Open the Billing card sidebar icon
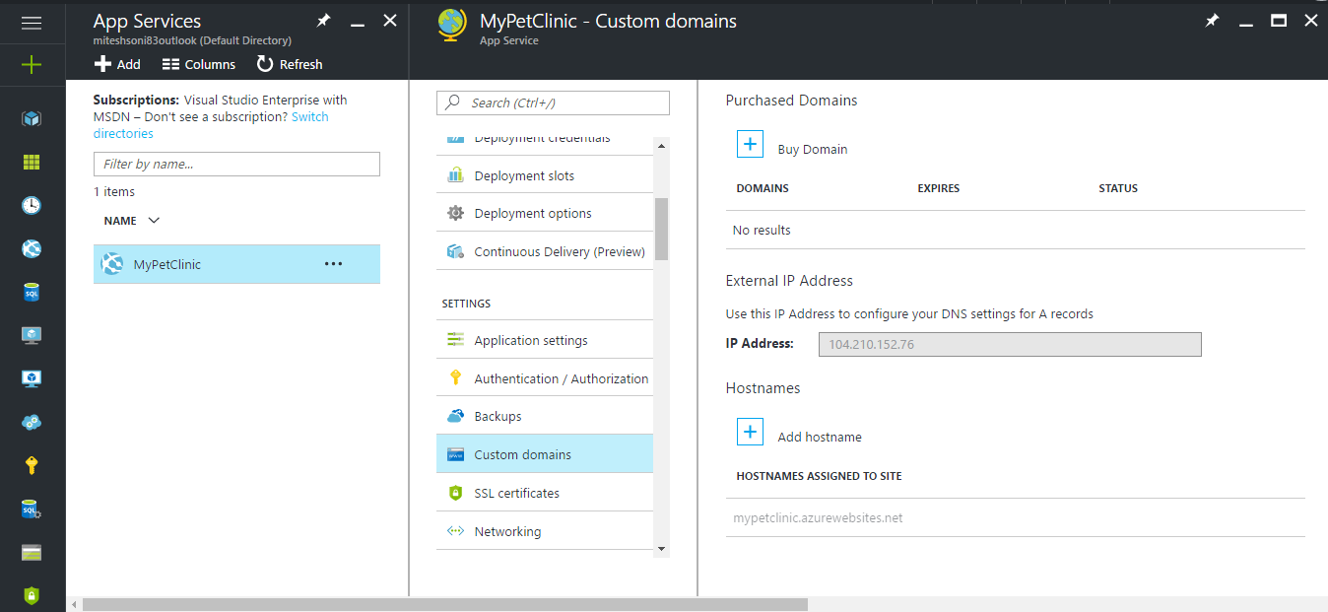The height and width of the screenshot is (612, 1328). click(32, 552)
